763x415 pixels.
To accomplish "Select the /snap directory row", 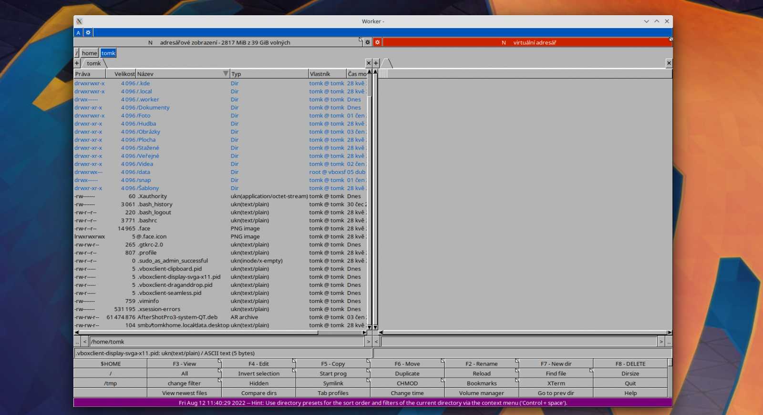I will coord(220,180).
